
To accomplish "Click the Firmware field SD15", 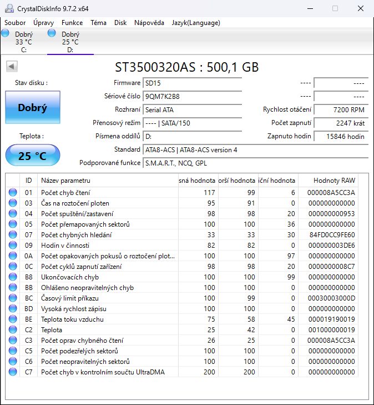I will tap(192, 83).
